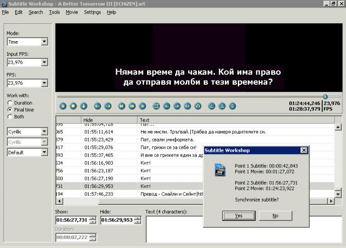Open the Search menu
This screenshot has width=346, height=248.
pos(36,12)
